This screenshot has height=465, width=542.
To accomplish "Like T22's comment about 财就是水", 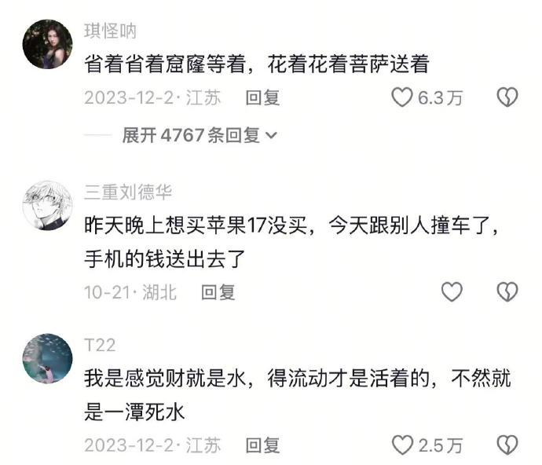I will point(402,445).
